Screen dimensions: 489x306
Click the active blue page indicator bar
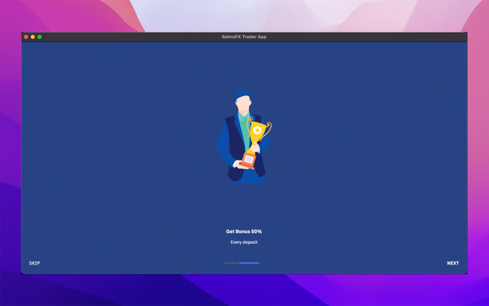249,263
